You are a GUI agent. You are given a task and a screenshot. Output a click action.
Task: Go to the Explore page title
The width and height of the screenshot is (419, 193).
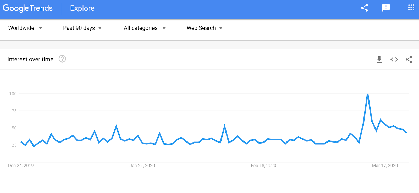click(x=82, y=8)
